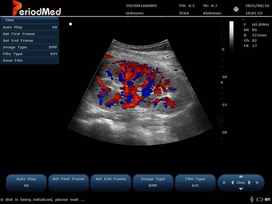Click the frequency value H5.0MHz
This screenshot has width=272, height=204.
(x=260, y=25)
